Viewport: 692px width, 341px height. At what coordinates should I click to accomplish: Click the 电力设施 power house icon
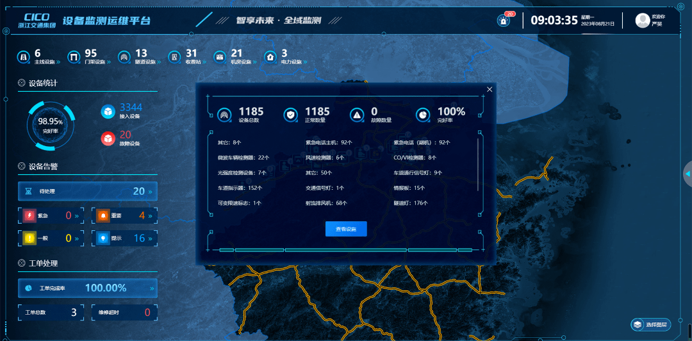pyautogui.click(x=270, y=57)
